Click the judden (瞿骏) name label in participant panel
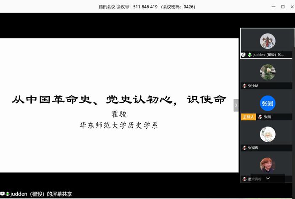 (x=268, y=55)
